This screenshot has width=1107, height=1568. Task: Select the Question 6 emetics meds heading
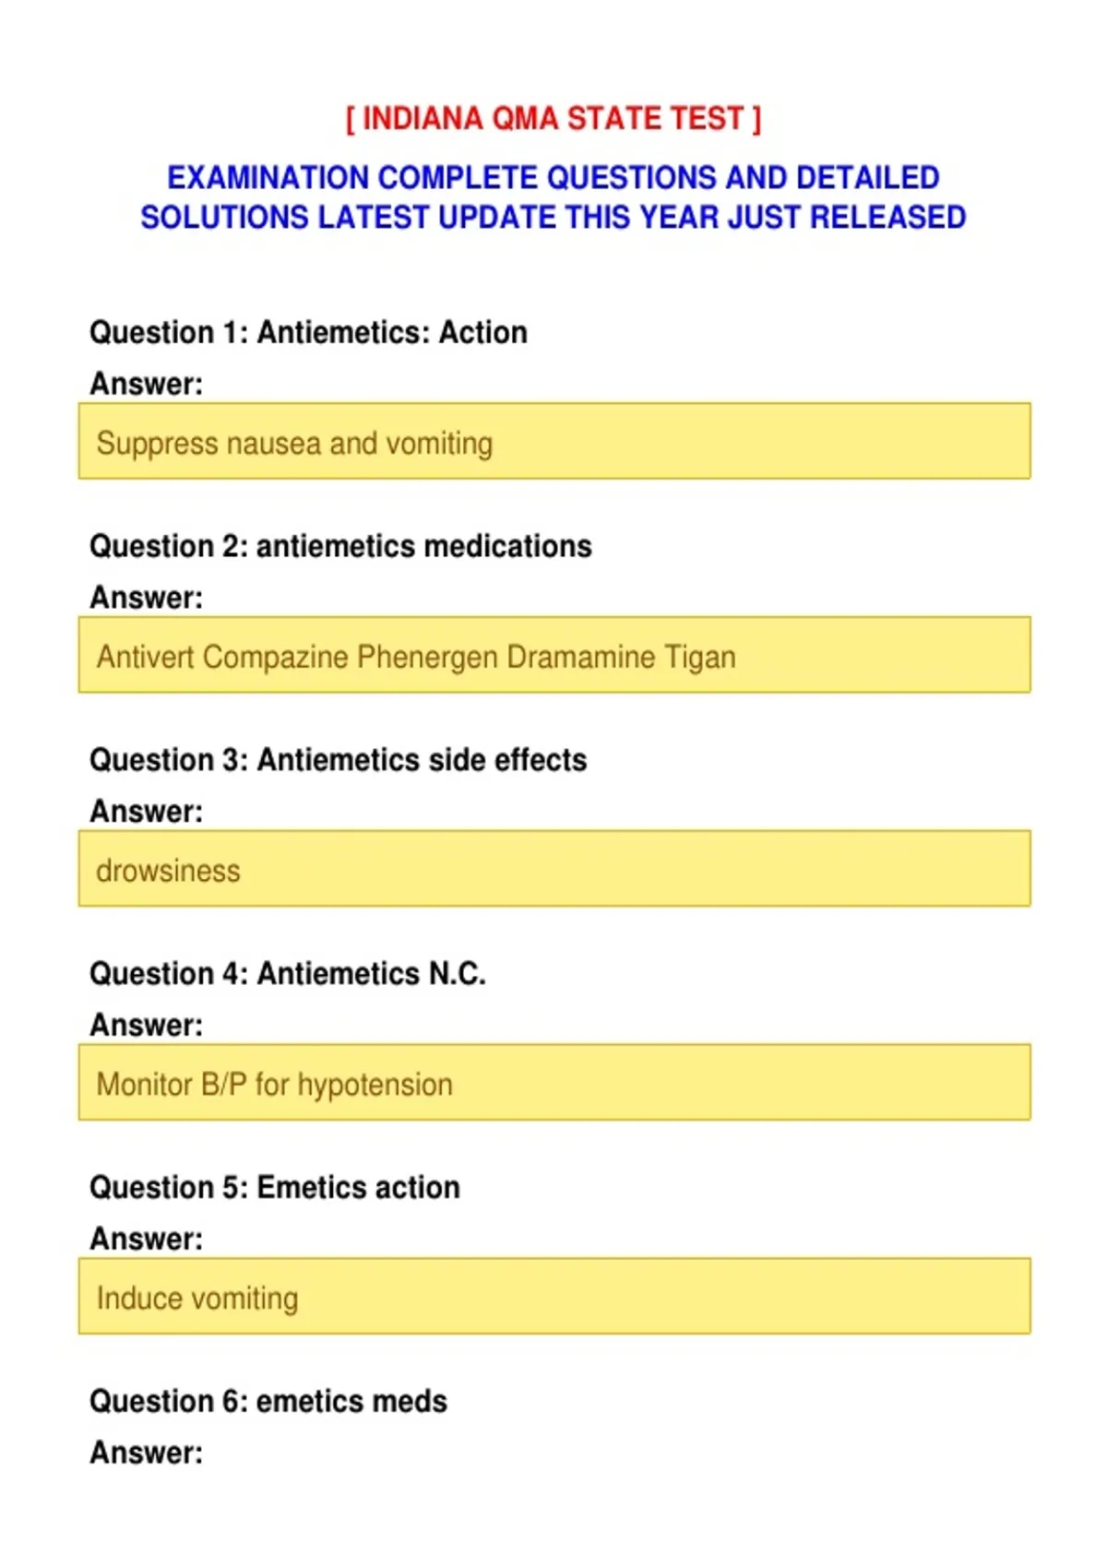point(268,1402)
